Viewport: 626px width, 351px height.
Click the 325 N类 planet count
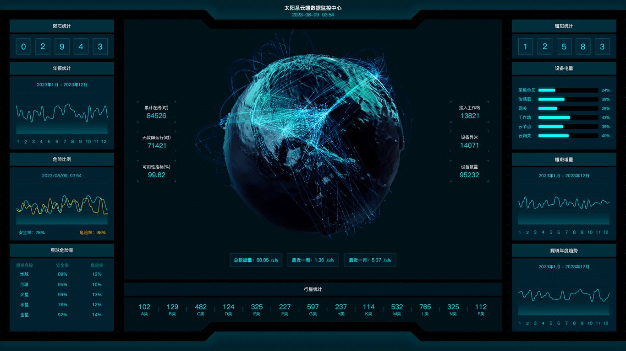click(453, 309)
